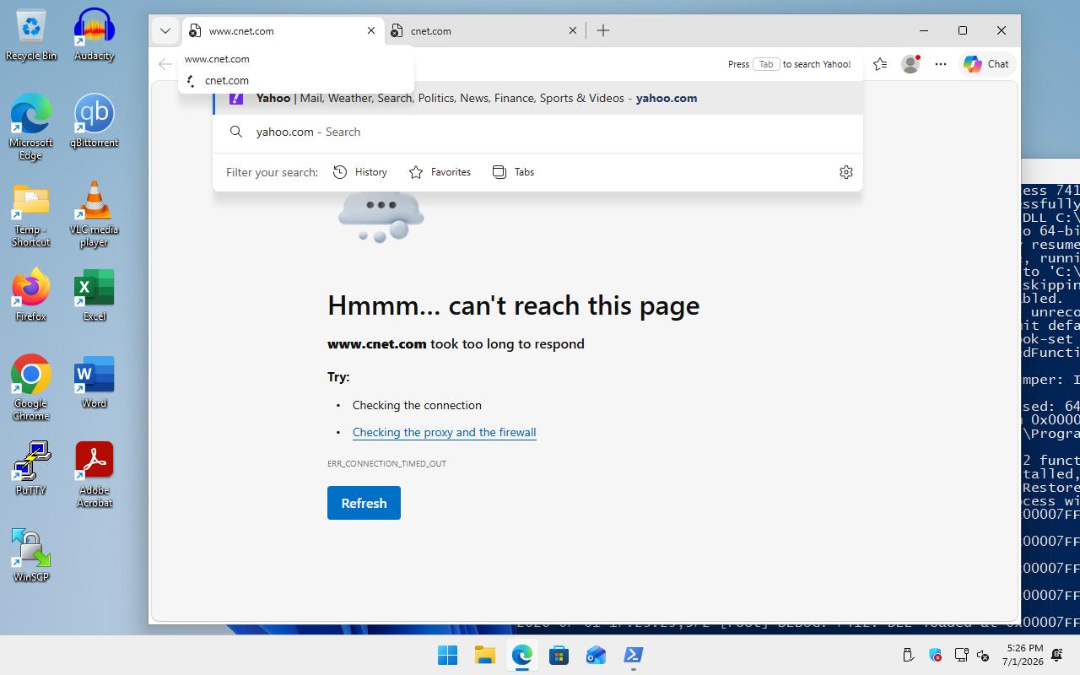1080x675 pixels.
Task: Filter the search by Favorites
Action: point(440,172)
